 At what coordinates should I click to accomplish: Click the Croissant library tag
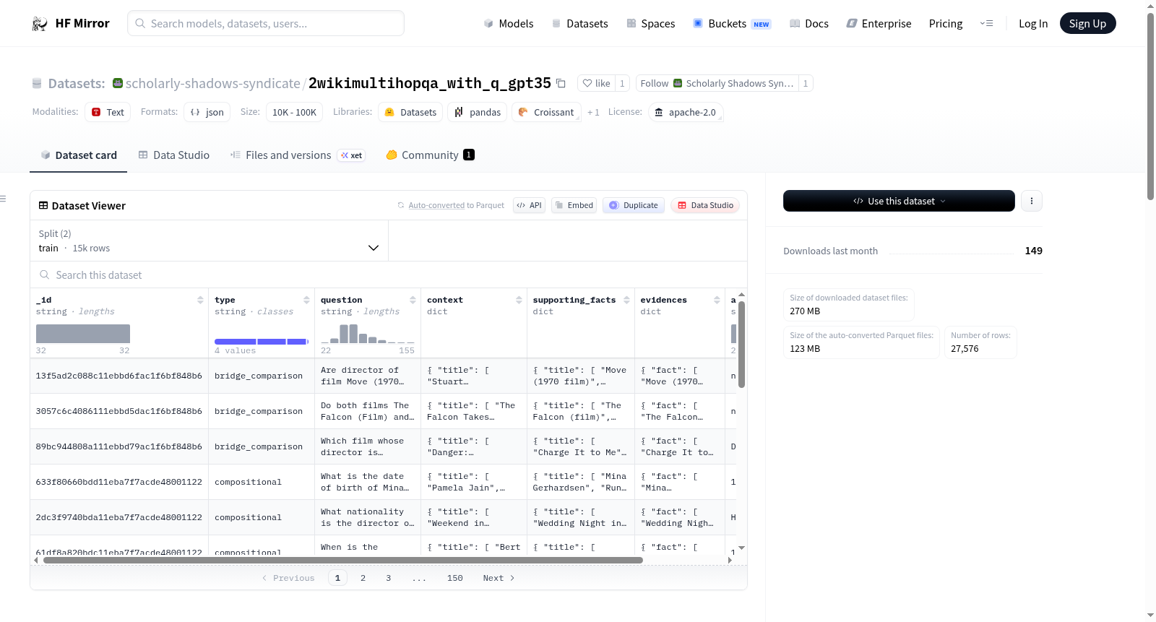(x=546, y=112)
